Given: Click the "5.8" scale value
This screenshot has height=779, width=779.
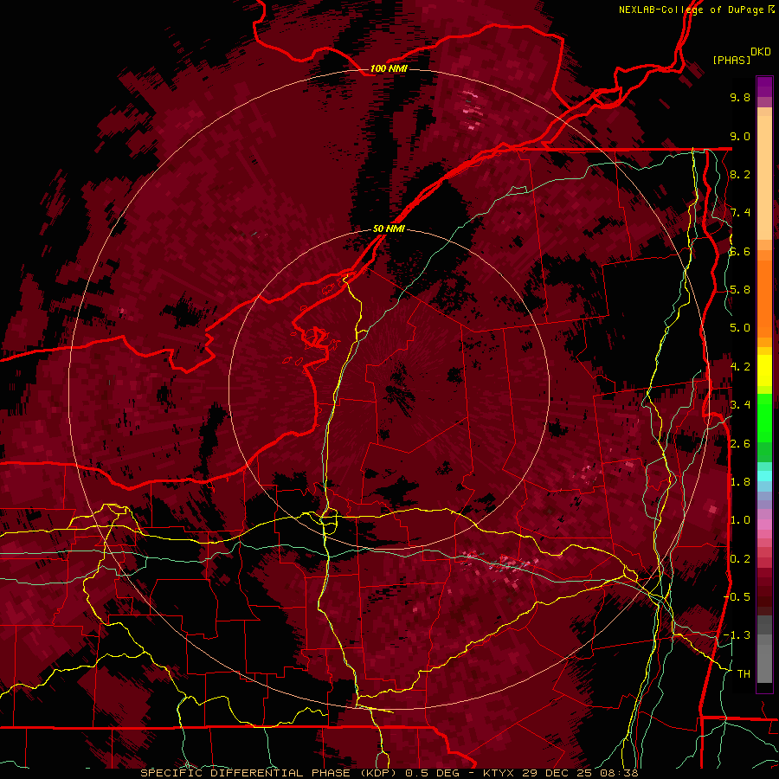Looking at the screenshot, I should [x=740, y=290].
